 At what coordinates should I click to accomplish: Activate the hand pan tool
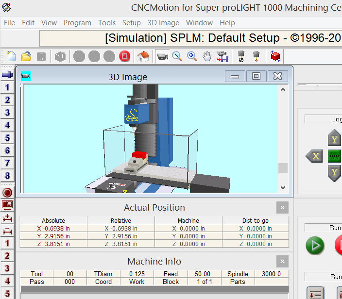pos(207,56)
